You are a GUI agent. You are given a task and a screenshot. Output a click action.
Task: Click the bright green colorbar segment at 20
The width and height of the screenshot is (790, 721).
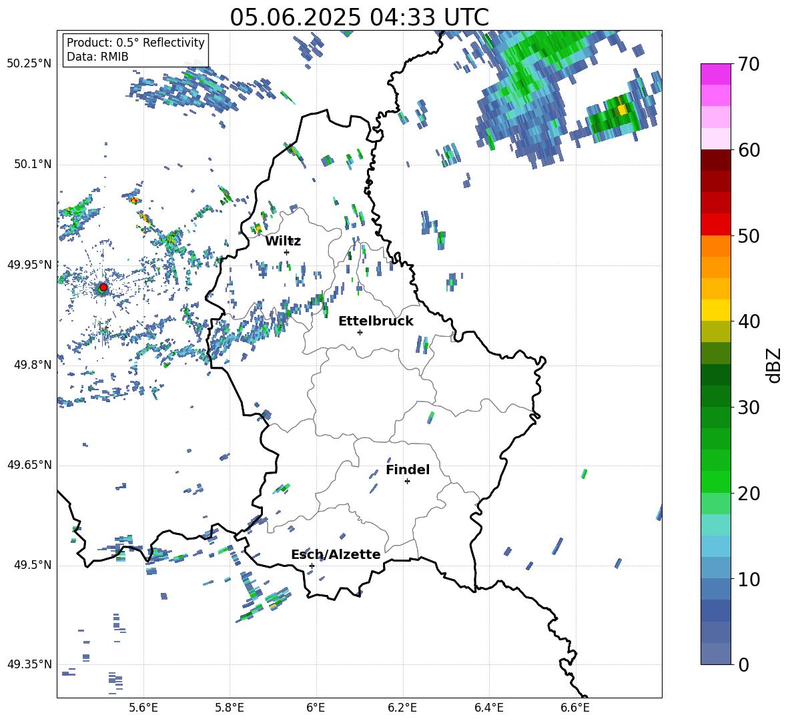pyautogui.click(x=715, y=482)
